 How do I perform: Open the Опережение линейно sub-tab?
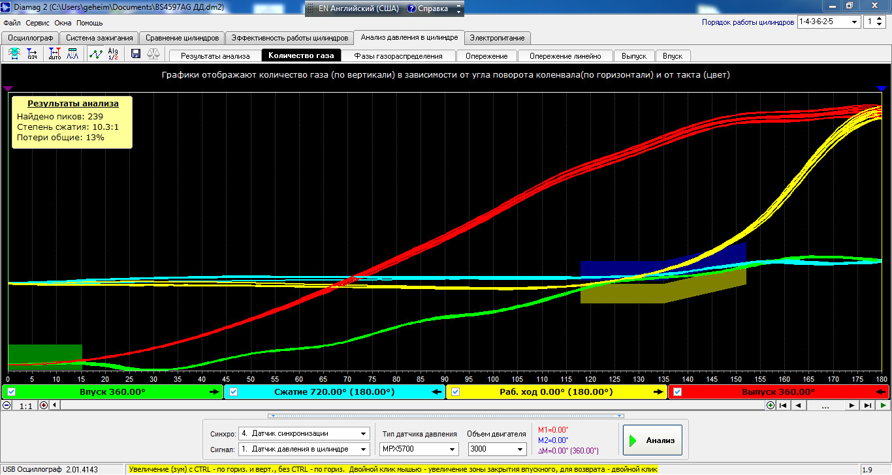tap(565, 56)
